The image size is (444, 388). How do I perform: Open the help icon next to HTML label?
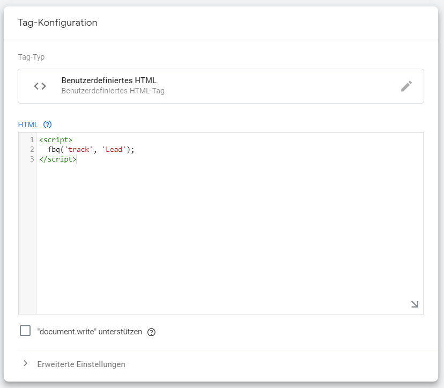47,125
